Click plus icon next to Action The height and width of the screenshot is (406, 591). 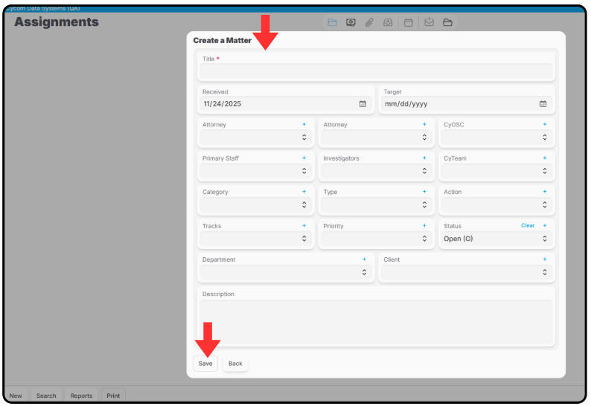pyautogui.click(x=545, y=191)
